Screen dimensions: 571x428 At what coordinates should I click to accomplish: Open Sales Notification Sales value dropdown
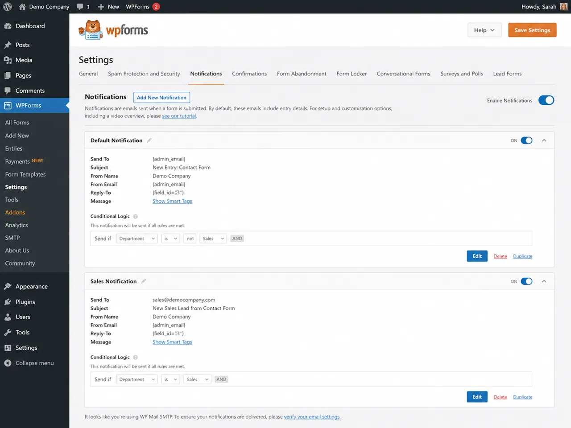click(x=197, y=379)
